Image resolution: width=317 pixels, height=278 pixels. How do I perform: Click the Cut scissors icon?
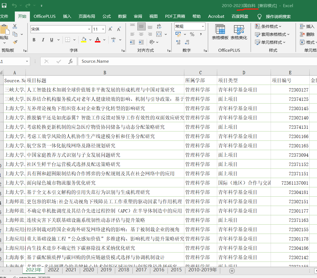[15, 26]
